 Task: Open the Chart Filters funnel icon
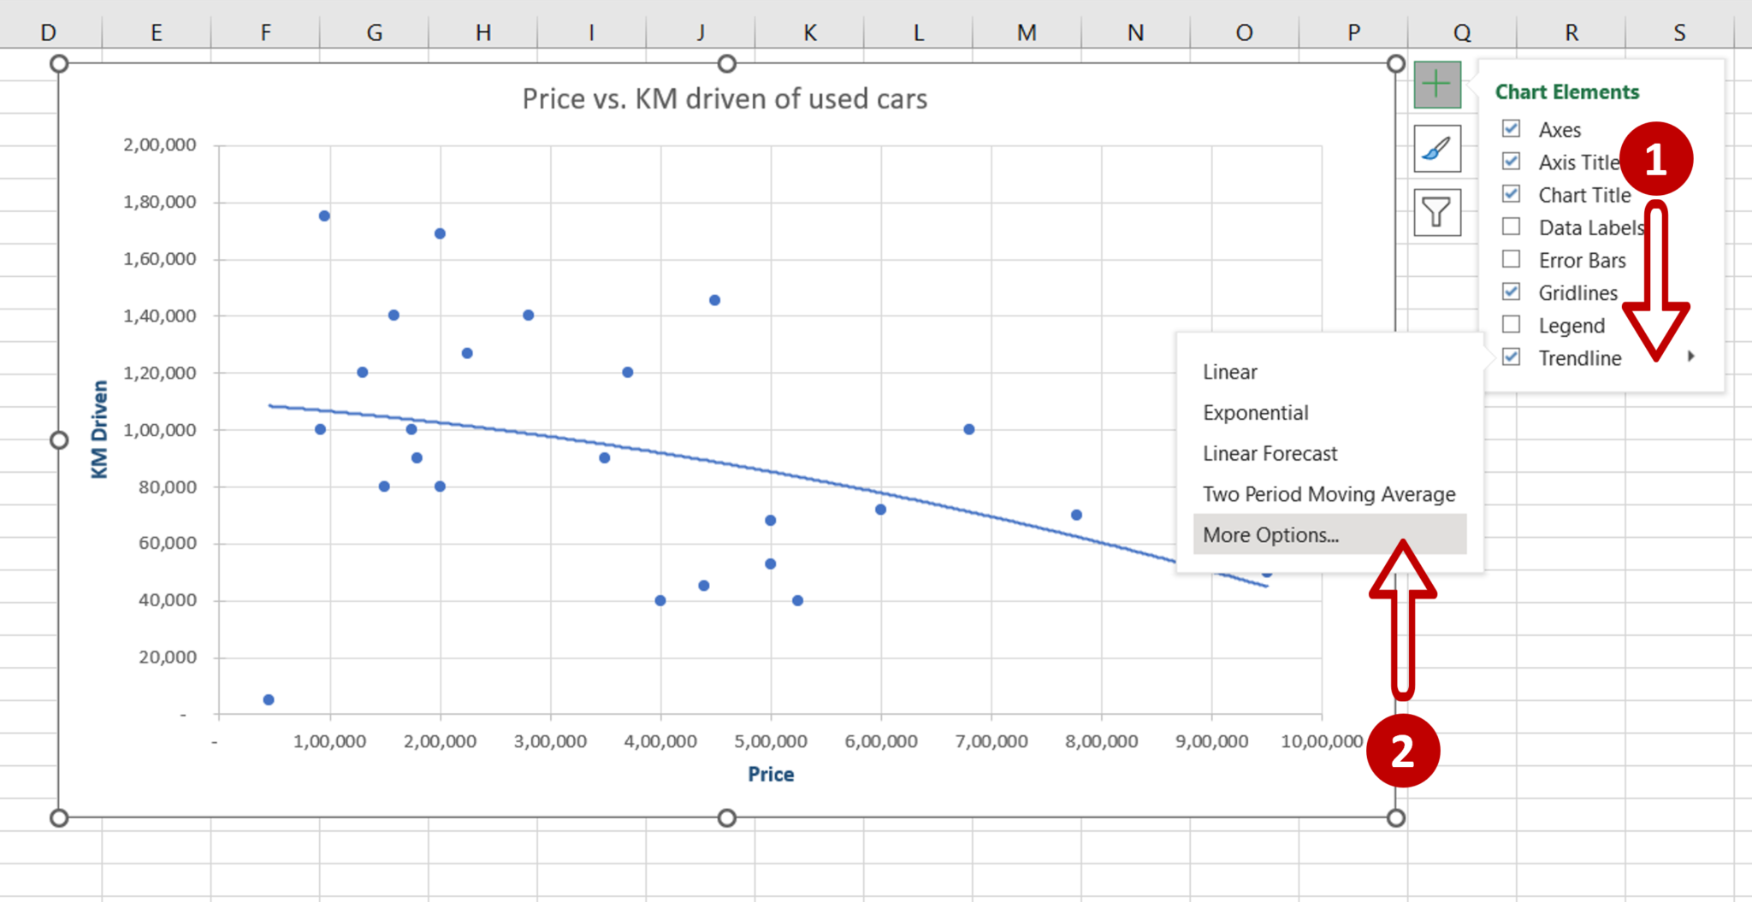pos(1435,212)
